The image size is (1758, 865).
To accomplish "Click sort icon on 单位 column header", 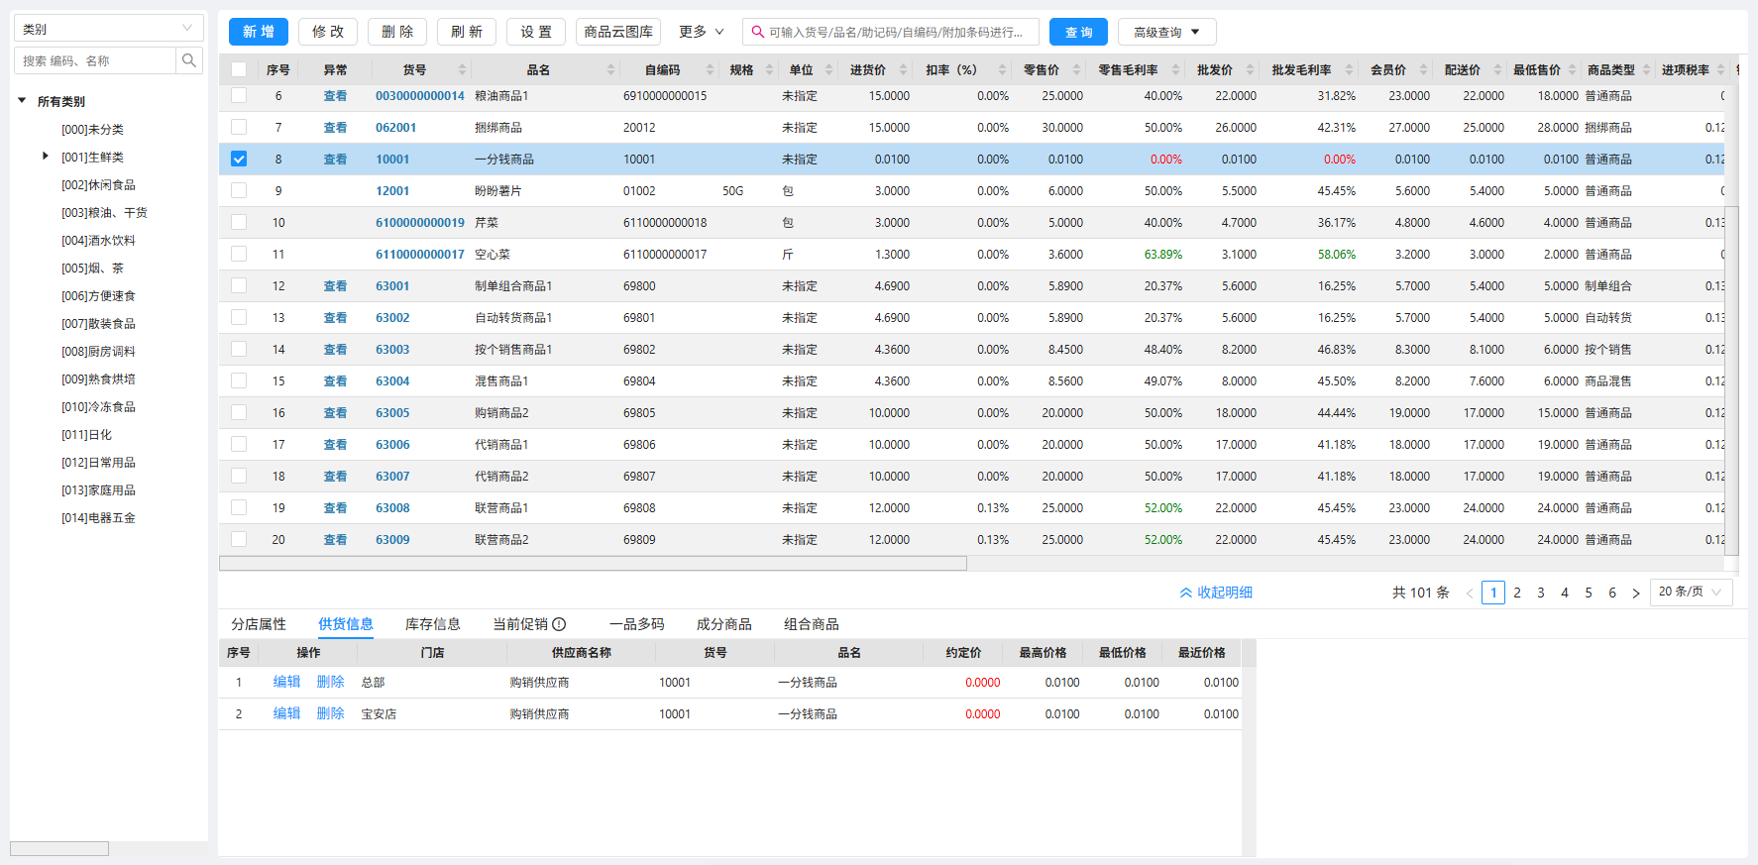I will tap(828, 69).
